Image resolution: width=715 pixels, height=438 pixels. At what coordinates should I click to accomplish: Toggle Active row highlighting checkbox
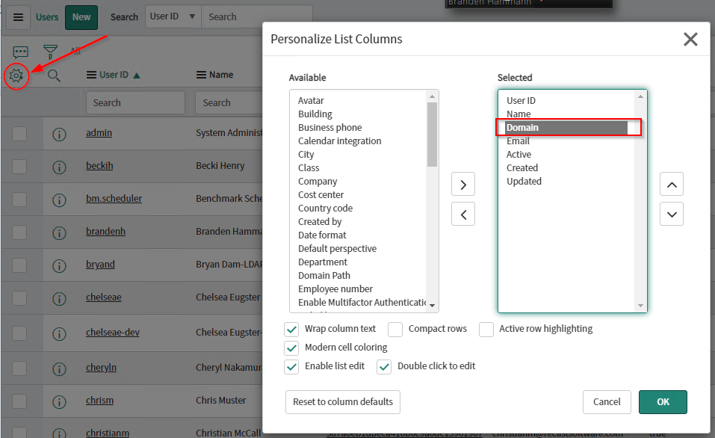(486, 329)
